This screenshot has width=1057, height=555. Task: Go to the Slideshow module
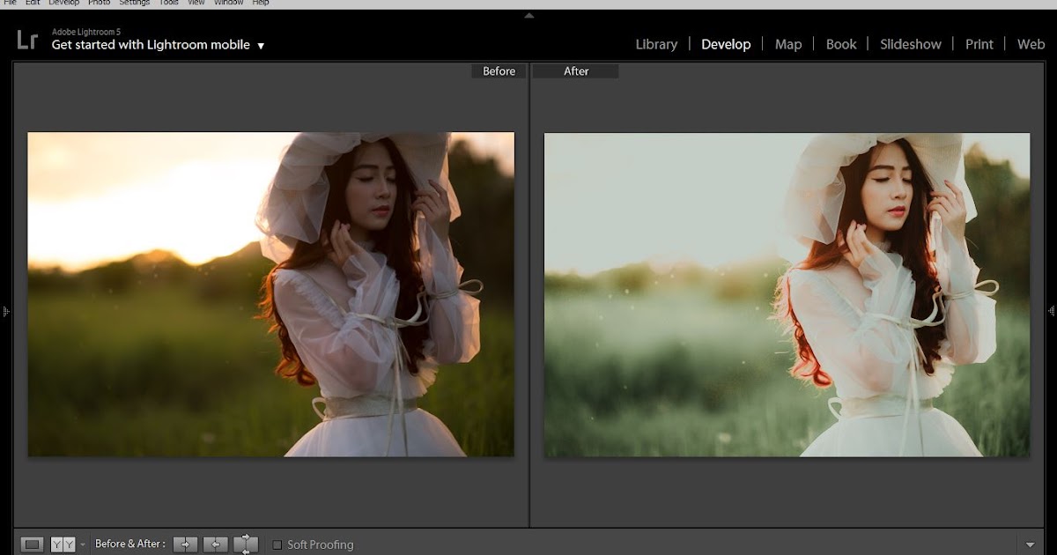click(x=910, y=44)
